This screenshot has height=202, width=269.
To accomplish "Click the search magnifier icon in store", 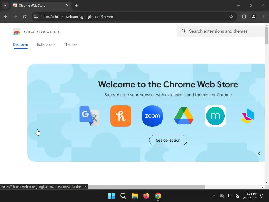I will (184, 31).
